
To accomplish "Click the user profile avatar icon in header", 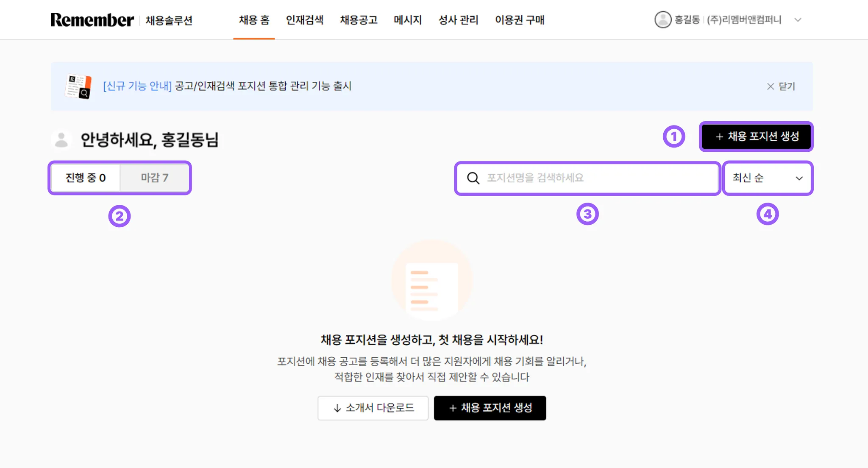I will 662,19.
